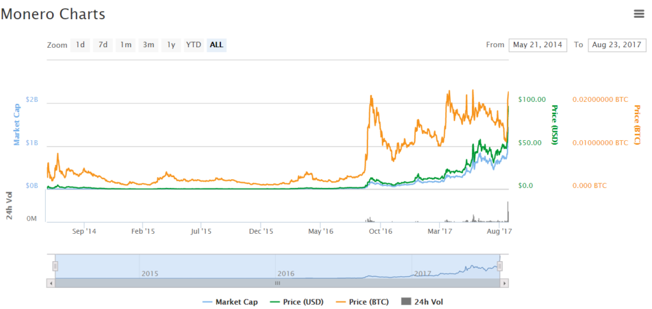
Task: Click the horizontal scrollbar thumb grip
Action: 278,283
